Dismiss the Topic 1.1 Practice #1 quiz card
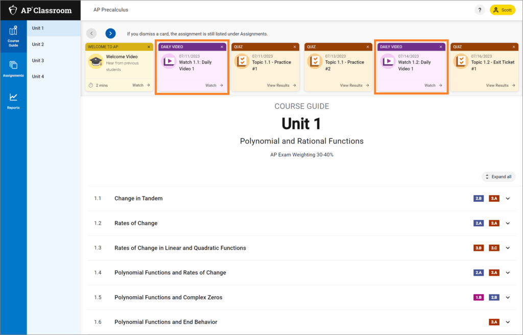The width and height of the screenshot is (523, 335). point(295,47)
